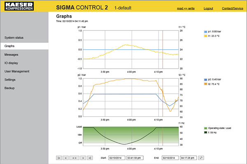Image resolution: width=247 pixels, height=164 pixels.
Task: Jump to latest time range button
Action: click(90, 158)
